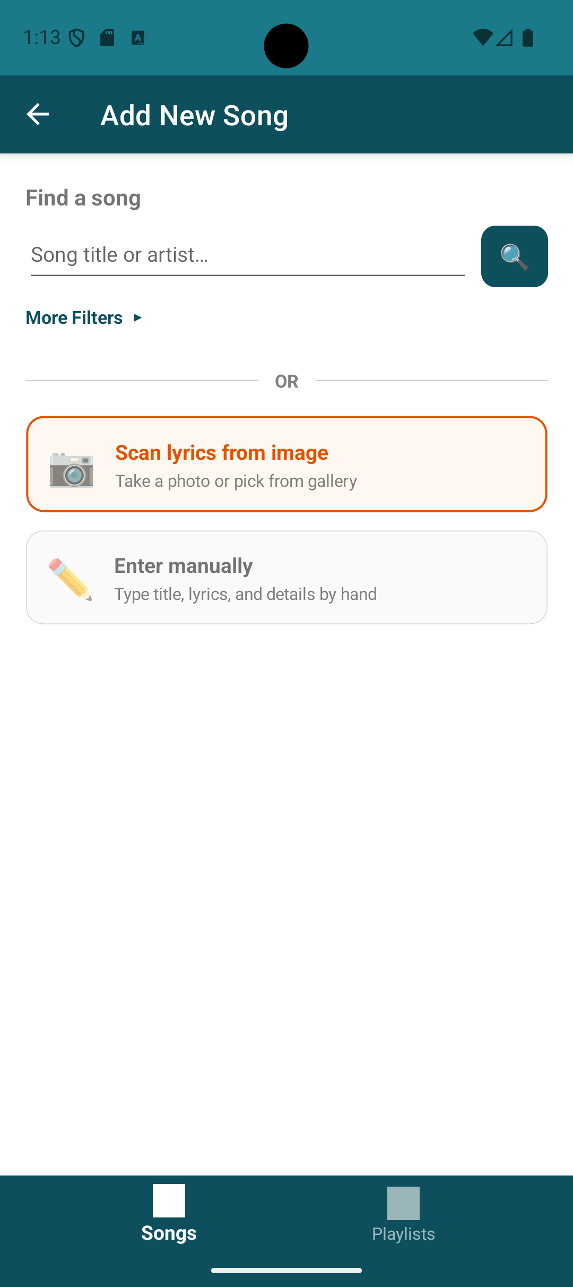Choose 'Scan lyrics from image' option
The width and height of the screenshot is (573, 1287).
286,464
